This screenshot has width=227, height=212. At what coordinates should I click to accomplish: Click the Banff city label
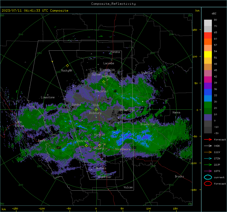(42, 140)
